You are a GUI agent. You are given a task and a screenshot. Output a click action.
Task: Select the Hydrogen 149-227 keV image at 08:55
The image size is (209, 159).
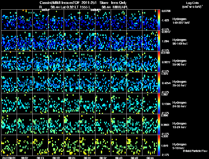pyautogui.click(x=150, y=20)
